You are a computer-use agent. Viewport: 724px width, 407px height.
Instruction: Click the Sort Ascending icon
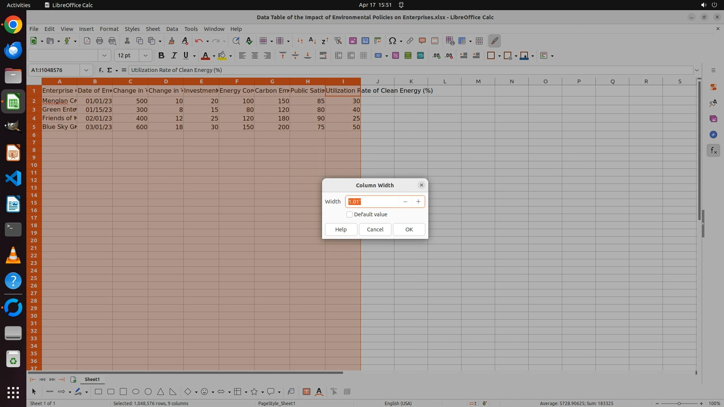[312, 41]
